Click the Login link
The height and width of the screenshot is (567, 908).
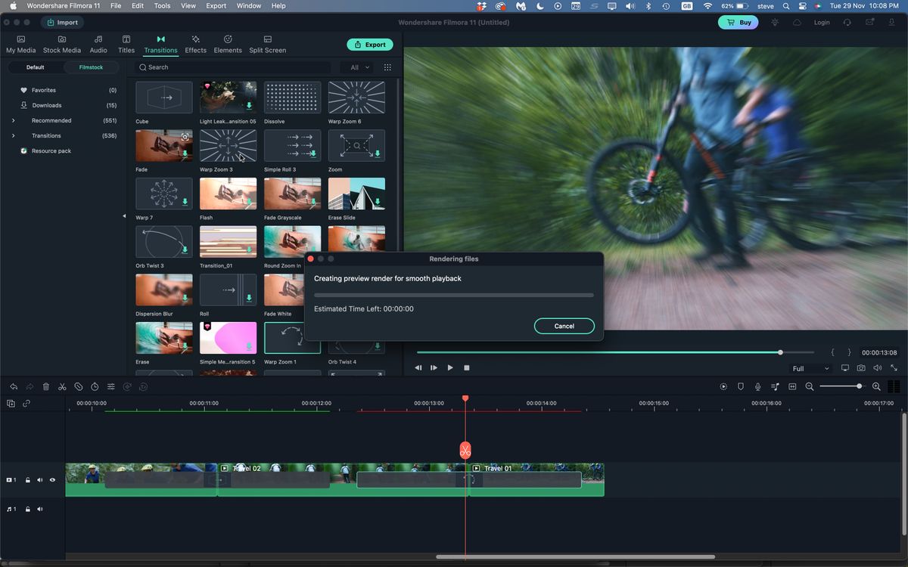tap(822, 23)
